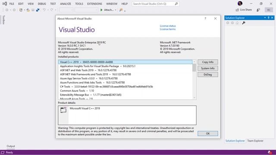Open the Undo history dropdown arrow
Image resolution: width=276 pixels, height=155 pixels.
(x=48, y=10)
